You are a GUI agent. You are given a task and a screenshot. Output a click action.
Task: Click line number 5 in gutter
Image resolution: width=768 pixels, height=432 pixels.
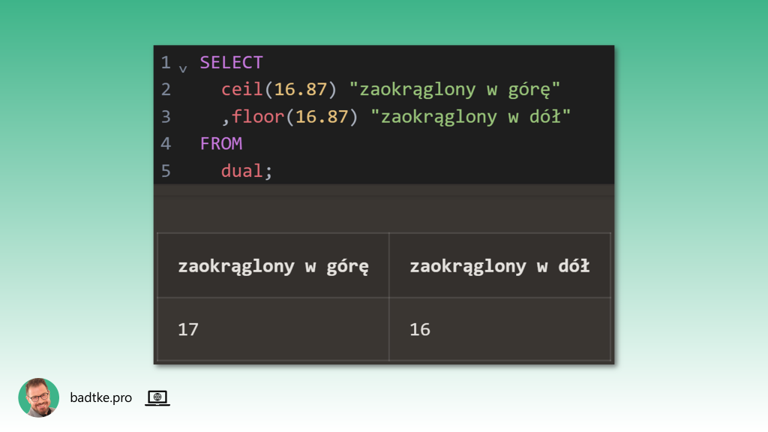coord(166,170)
